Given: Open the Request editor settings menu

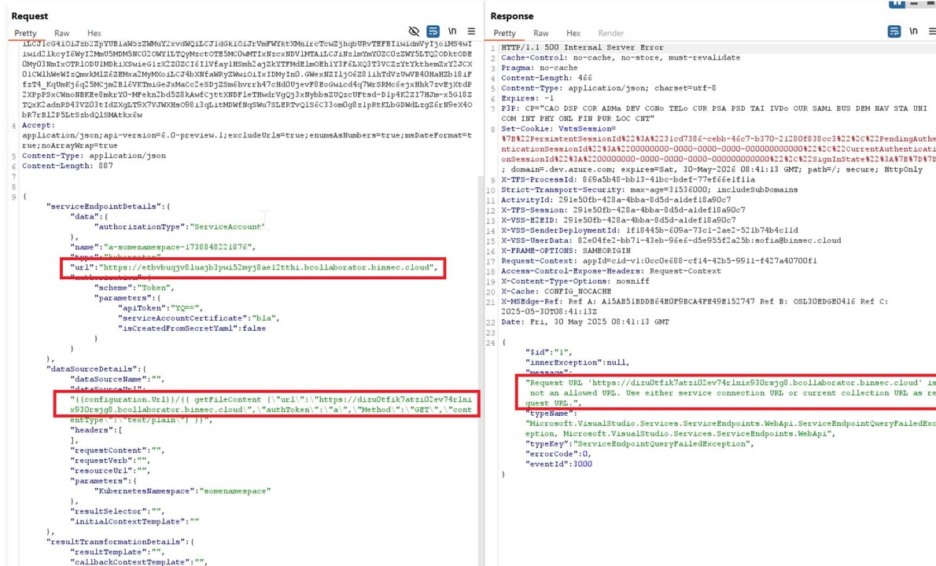Looking at the screenshot, I should tap(470, 31).
